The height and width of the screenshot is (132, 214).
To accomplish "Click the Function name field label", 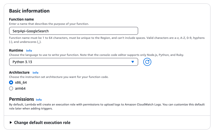I will point(21,19).
